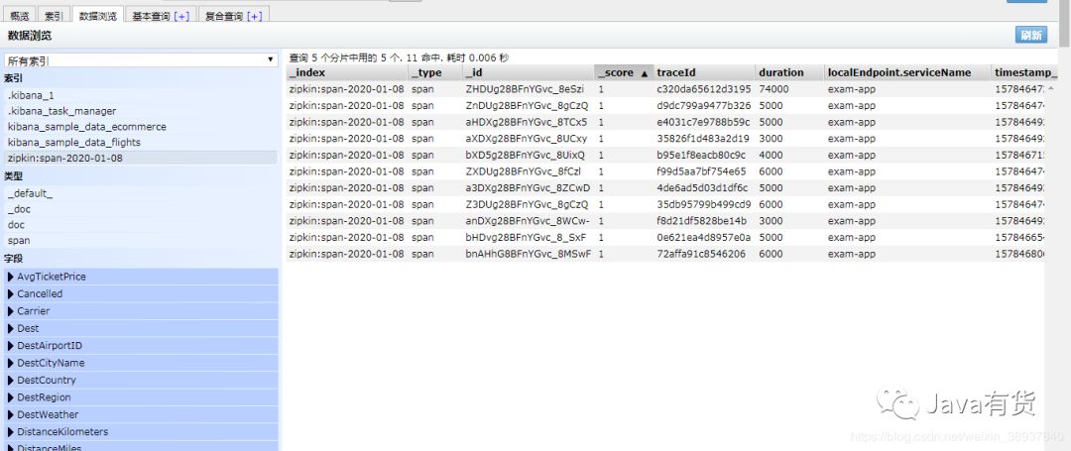This screenshot has width=1071, height=451.
Task: Open the 概览 tab
Action: pyautogui.click(x=19, y=15)
